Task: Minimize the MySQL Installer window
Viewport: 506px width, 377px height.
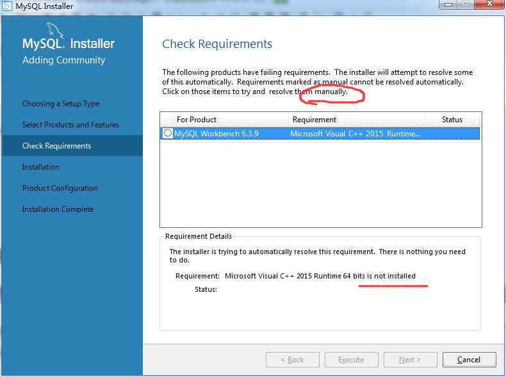Action: (448, 4)
